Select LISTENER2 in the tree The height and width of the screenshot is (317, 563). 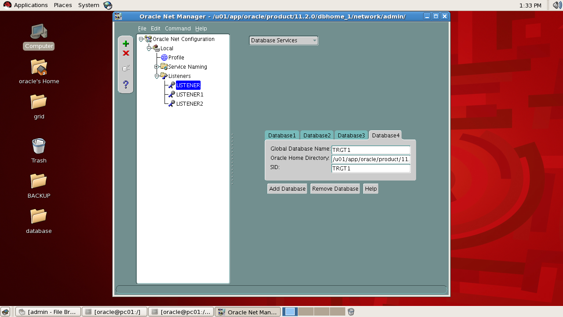[x=190, y=103]
